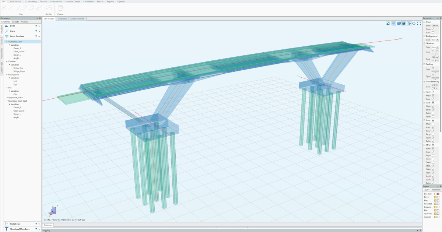Click the Shadow Angle slider

click(435, 61)
